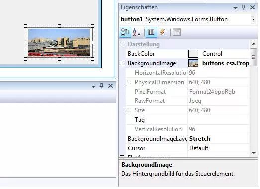Click the BackColor Control color swatch
The width and height of the screenshot is (260, 189).
tap(193, 54)
